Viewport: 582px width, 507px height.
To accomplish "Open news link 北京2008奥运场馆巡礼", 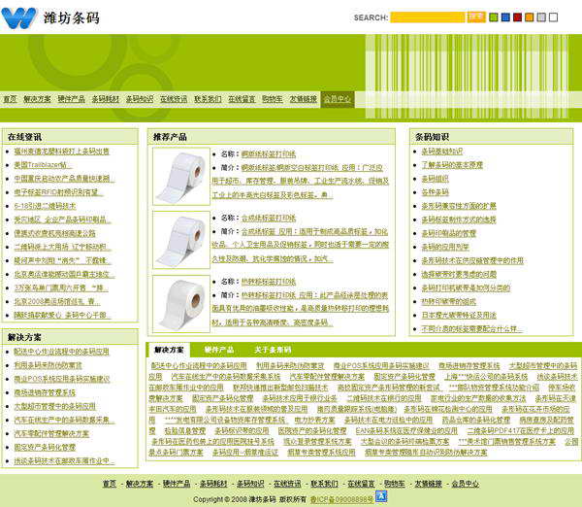I will pos(56,301).
